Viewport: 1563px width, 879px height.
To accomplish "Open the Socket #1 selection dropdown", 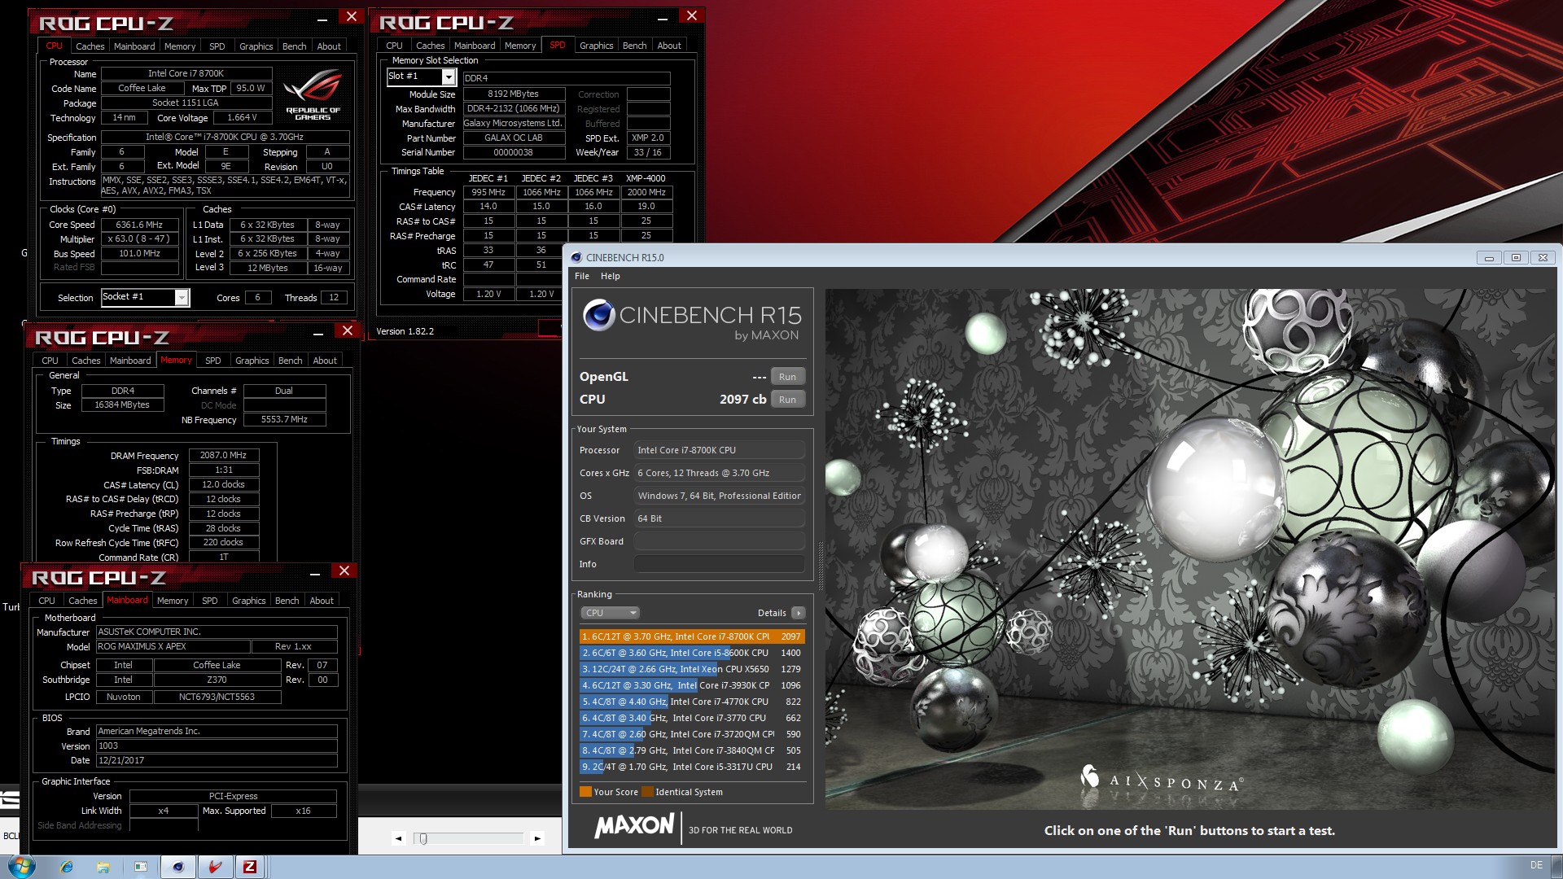I will [x=182, y=297].
